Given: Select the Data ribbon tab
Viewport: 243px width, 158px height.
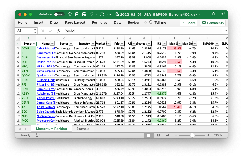Looking at the screenshot, I should (x=118, y=23).
